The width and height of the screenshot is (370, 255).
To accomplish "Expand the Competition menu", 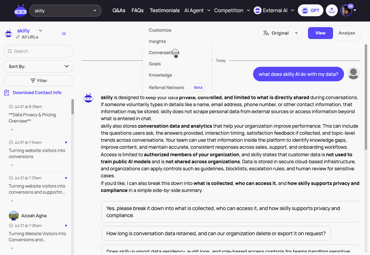I will (232, 11).
